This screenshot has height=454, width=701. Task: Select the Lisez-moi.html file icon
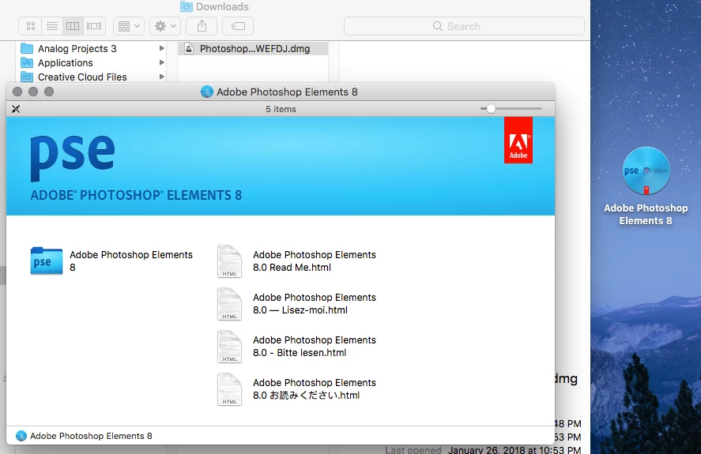pyautogui.click(x=229, y=304)
